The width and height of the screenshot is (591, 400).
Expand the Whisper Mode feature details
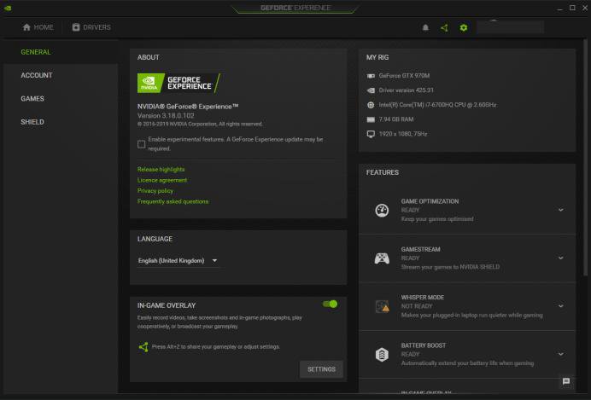point(561,305)
